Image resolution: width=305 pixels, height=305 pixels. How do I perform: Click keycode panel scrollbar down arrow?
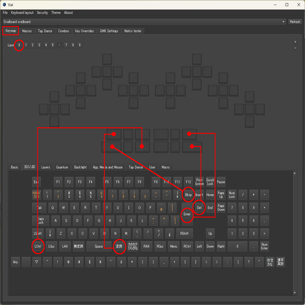point(295,293)
